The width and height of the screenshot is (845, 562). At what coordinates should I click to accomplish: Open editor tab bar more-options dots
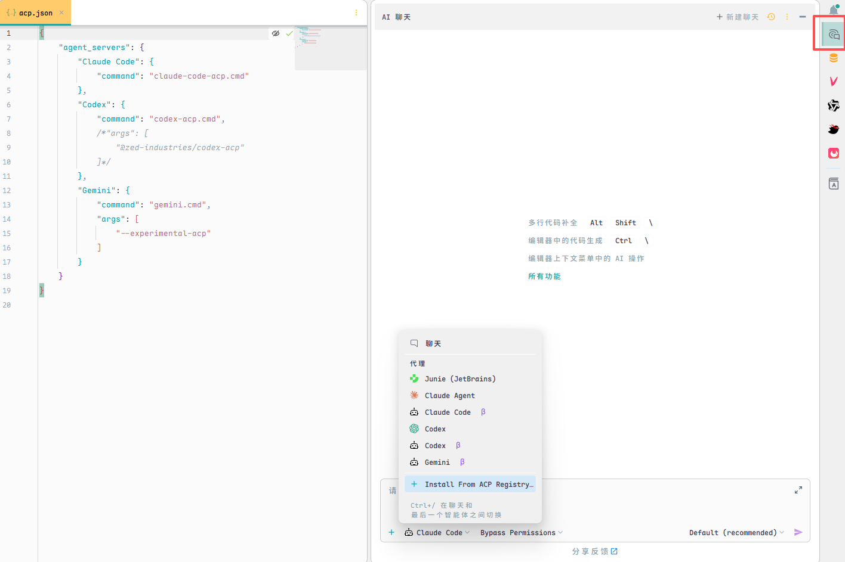[356, 13]
